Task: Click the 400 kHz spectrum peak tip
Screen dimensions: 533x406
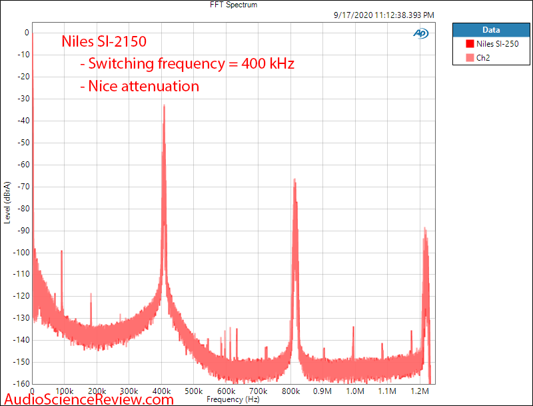Action: coord(164,106)
